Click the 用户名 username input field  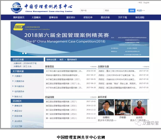tap(91, 10)
